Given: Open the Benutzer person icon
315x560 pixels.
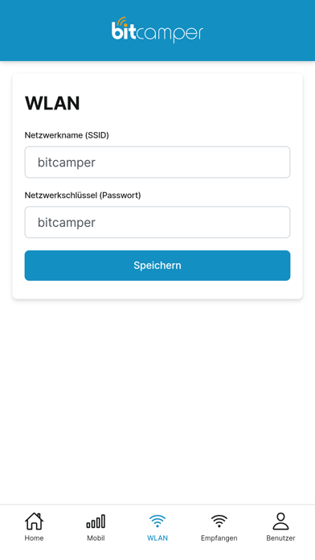Looking at the screenshot, I should 280,521.
